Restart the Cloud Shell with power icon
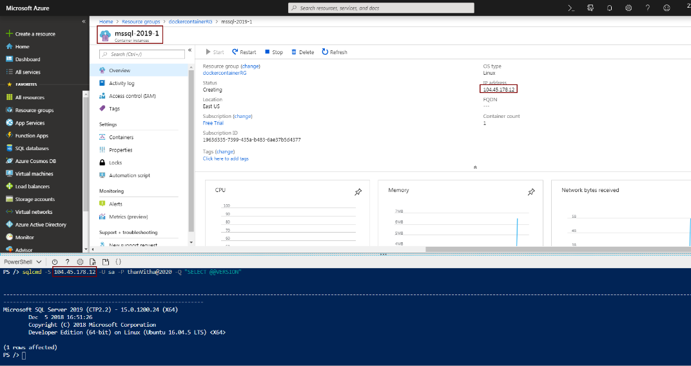The image size is (691, 366). point(55,262)
